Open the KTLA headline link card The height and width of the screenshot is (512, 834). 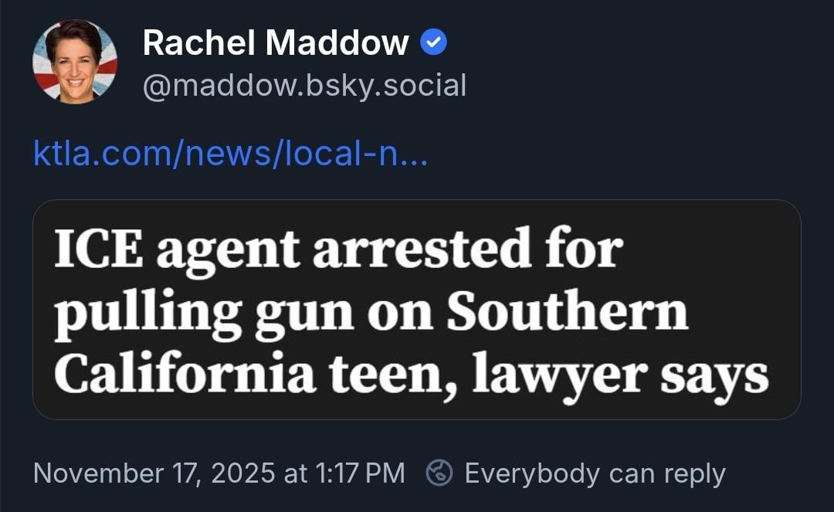click(416, 309)
